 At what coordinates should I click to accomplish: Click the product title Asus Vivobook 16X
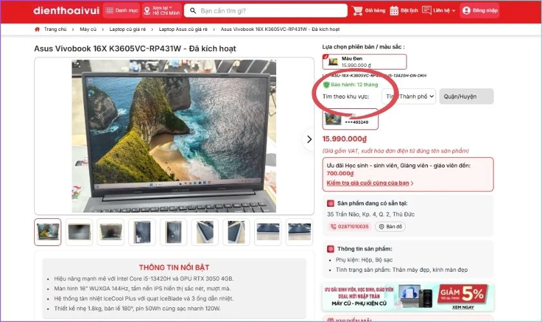tap(135, 49)
